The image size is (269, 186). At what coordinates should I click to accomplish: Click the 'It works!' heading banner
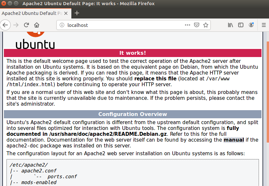tap(133, 53)
